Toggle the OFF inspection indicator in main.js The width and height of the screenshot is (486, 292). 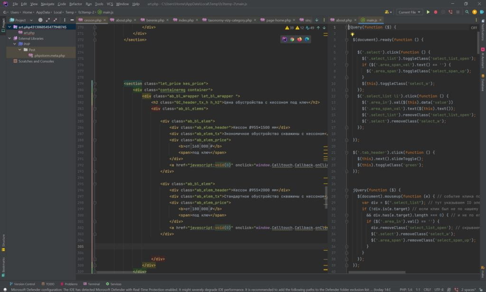pos(474,28)
